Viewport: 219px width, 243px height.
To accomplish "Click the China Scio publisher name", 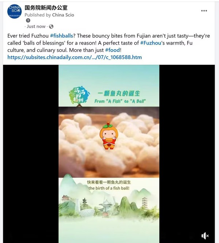I will [63, 15].
